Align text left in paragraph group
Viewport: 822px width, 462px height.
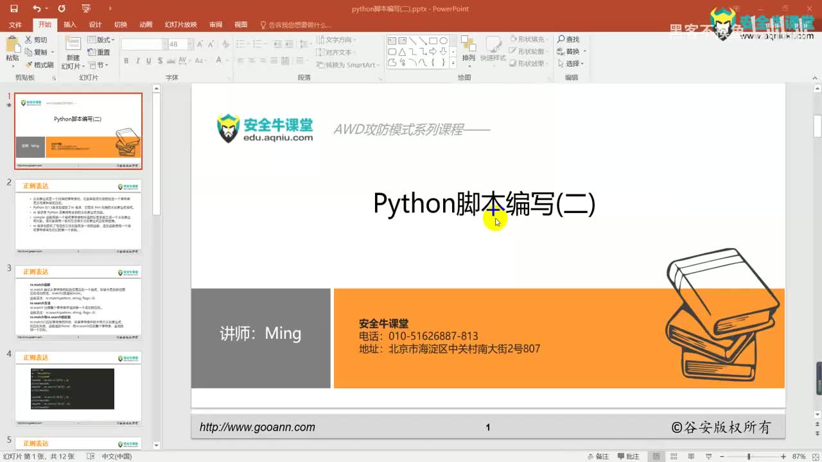tap(240, 62)
